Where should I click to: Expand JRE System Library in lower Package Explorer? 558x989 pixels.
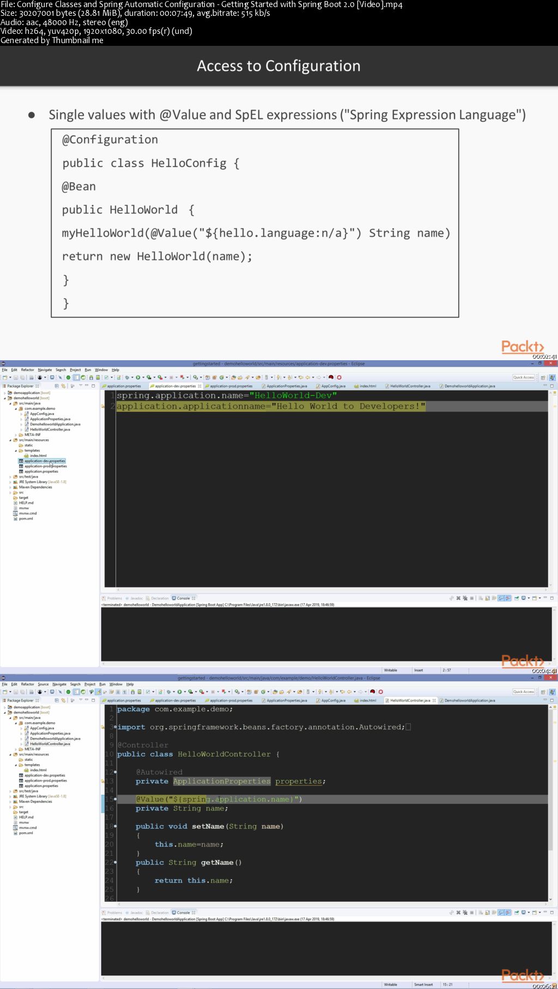tap(10, 796)
